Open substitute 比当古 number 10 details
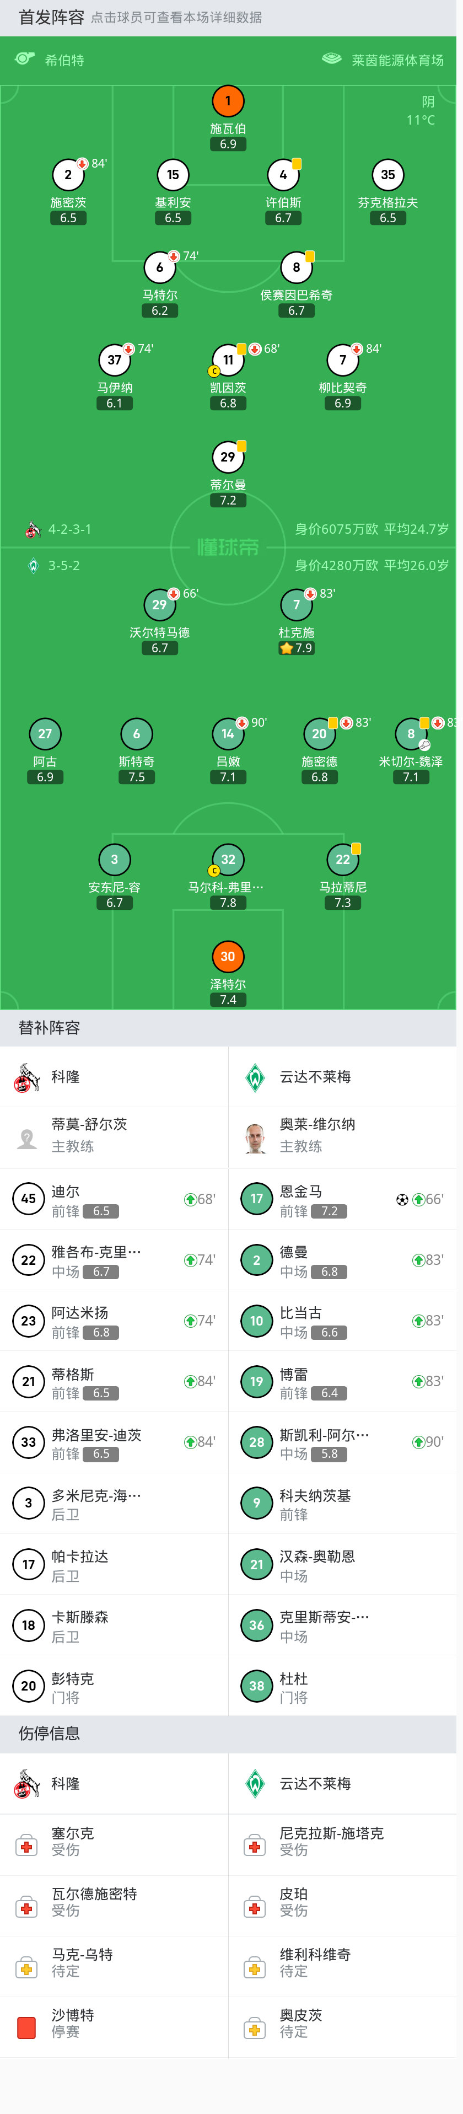This screenshot has width=463, height=2114. click(257, 1321)
